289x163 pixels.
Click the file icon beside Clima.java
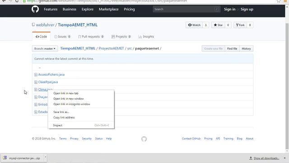36,90
